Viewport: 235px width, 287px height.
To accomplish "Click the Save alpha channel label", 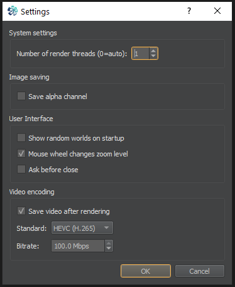I will (58, 97).
